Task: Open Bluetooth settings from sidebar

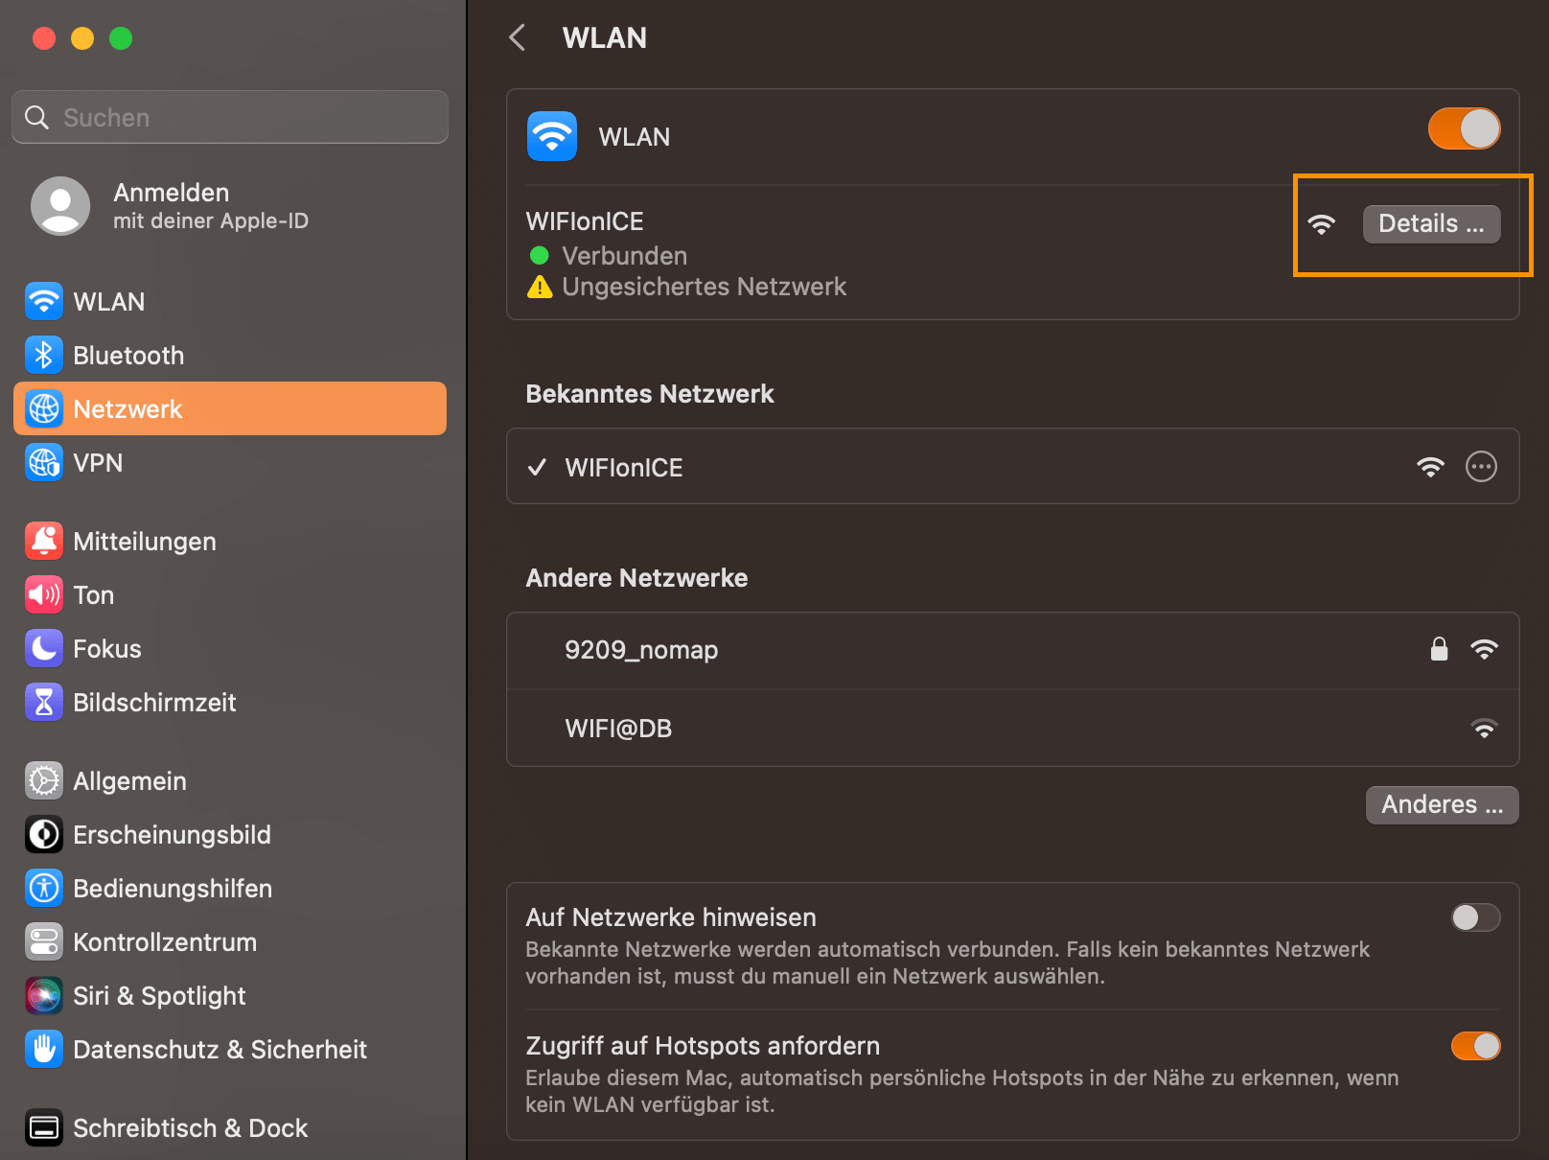Action: click(x=43, y=355)
